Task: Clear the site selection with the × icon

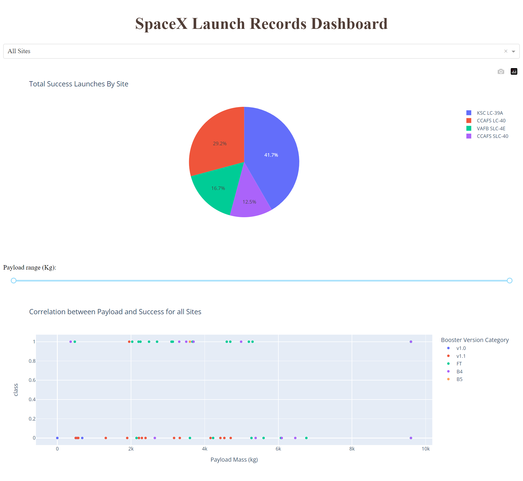Action: [506, 51]
